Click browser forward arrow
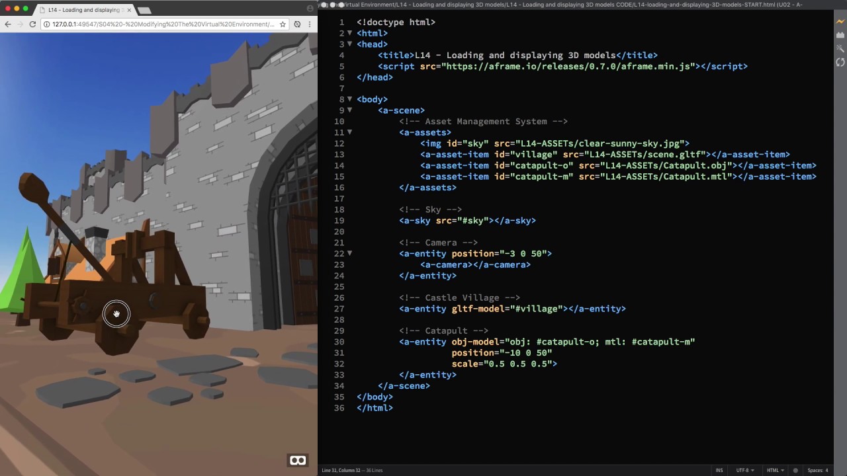Viewport: 847px width, 476px height. [20, 24]
